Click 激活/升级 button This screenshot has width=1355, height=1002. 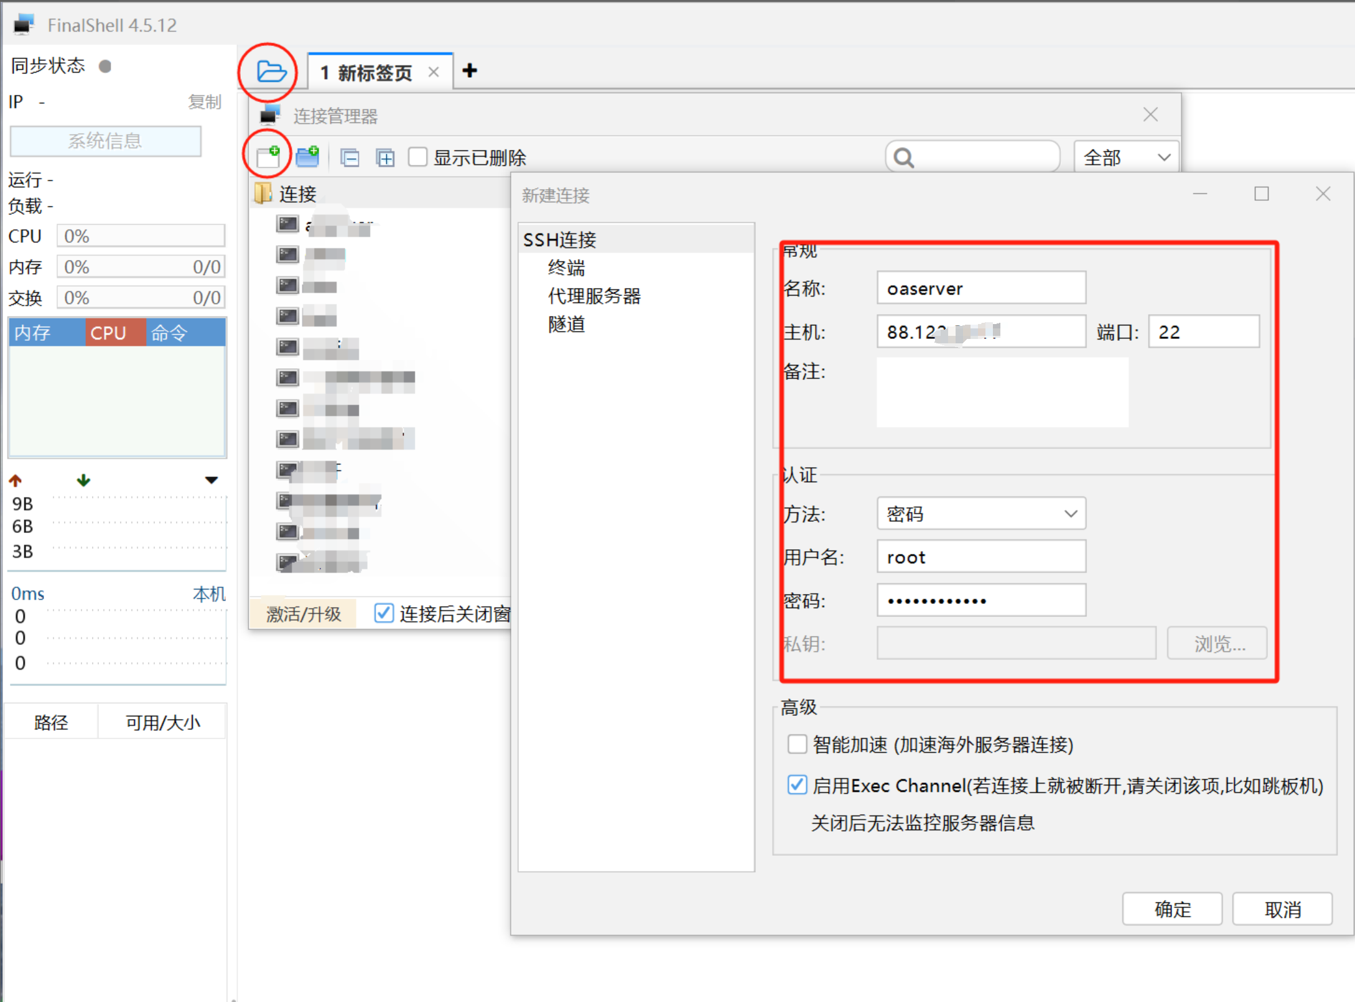point(304,614)
